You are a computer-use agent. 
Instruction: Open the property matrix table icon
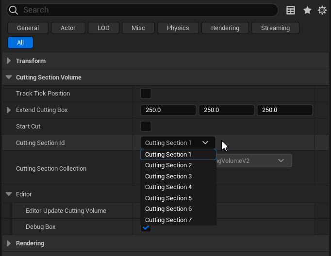tap(291, 10)
